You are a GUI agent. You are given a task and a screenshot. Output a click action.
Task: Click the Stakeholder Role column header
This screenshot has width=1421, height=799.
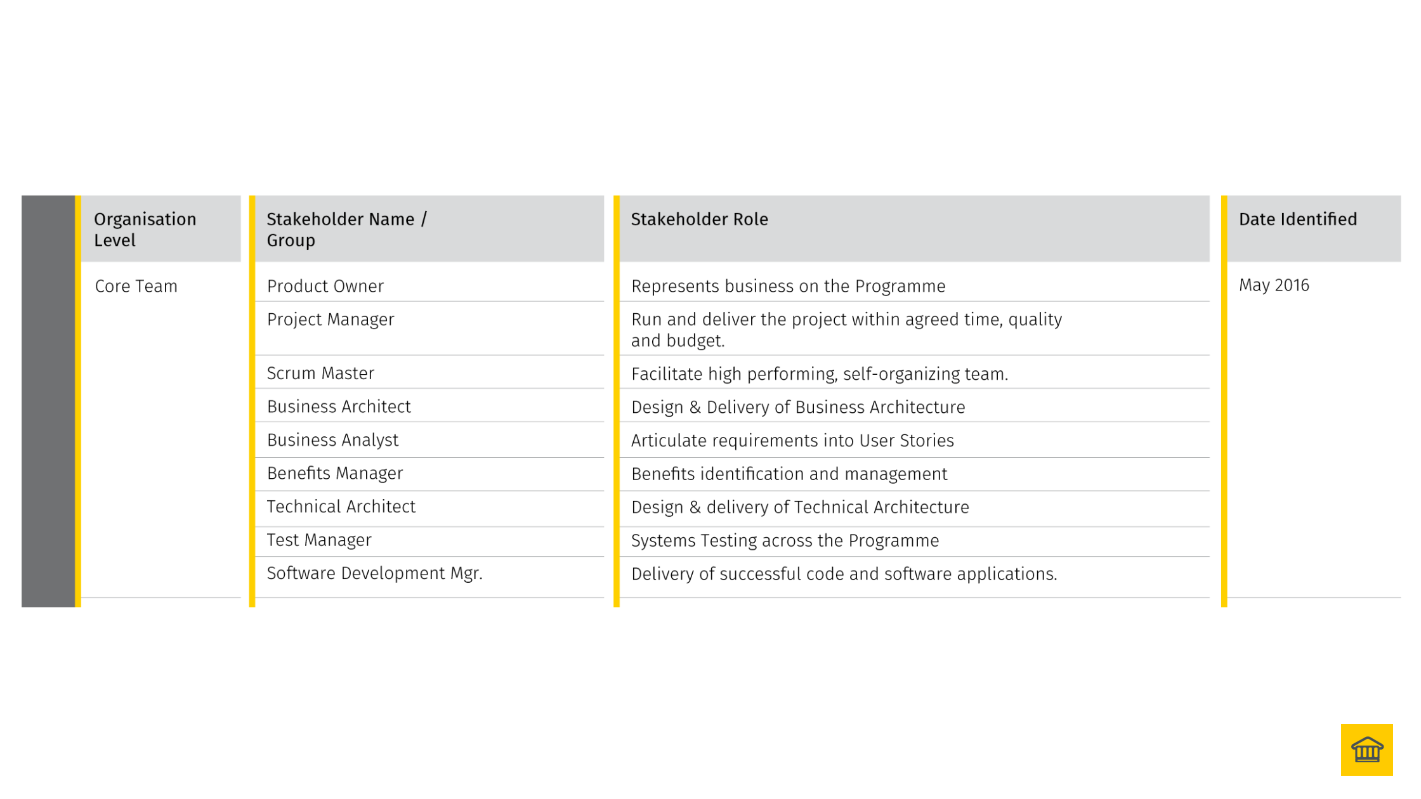pos(699,219)
